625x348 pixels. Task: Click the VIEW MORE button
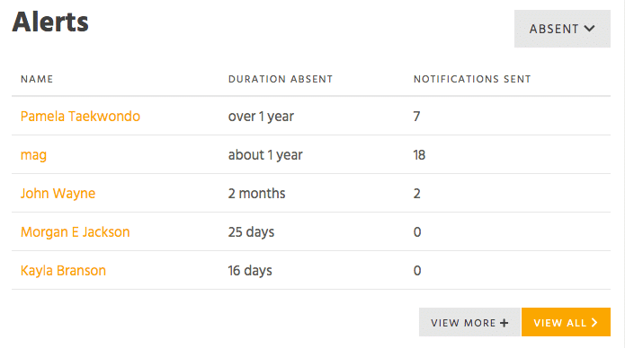[469, 322]
